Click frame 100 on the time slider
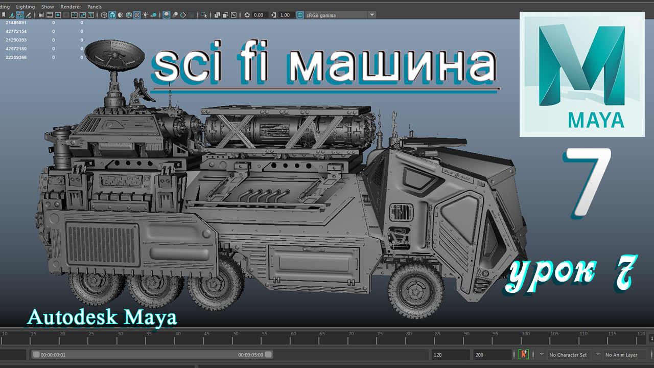The height and width of the screenshot is (368, 654). [x=526, y=334]
